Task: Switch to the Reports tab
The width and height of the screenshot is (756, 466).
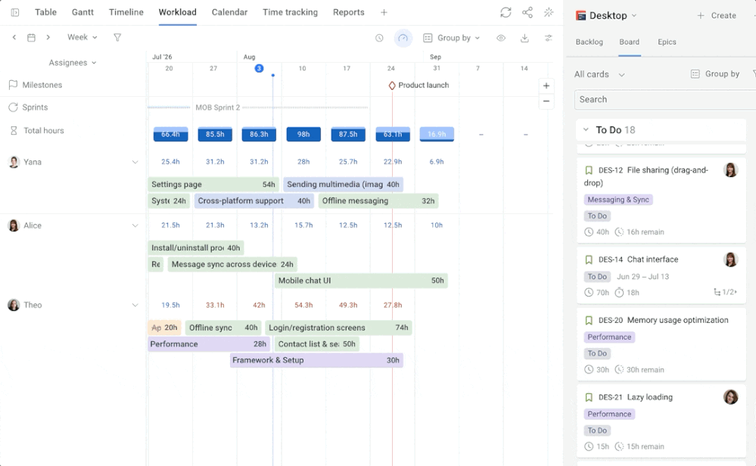Action: point(348,12)
